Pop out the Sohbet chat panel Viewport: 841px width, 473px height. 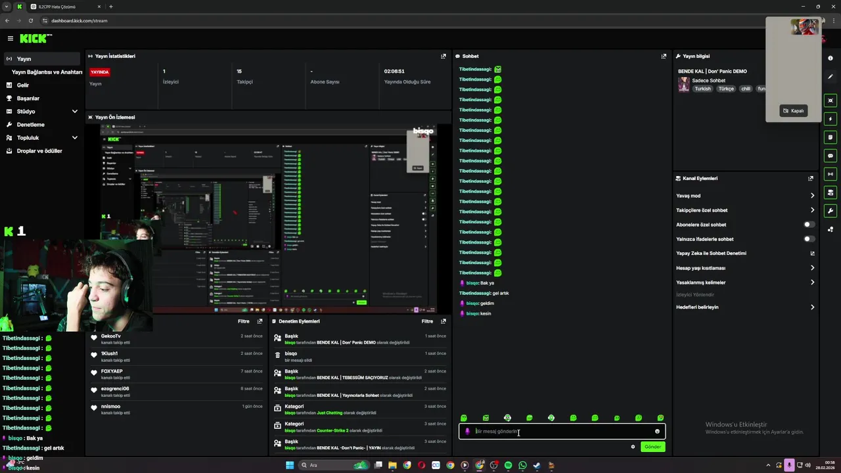(x=664, y=56)
